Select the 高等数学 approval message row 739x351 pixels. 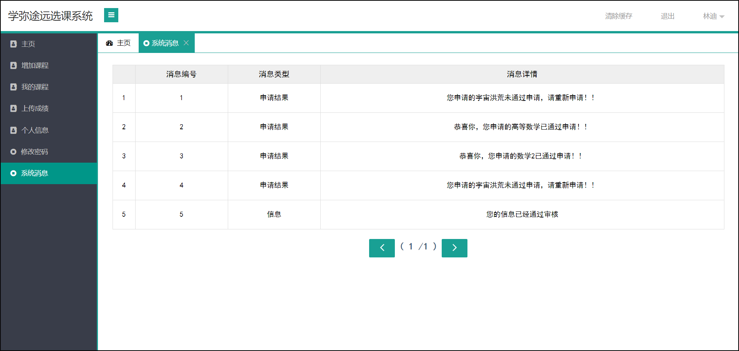(520, 127)
